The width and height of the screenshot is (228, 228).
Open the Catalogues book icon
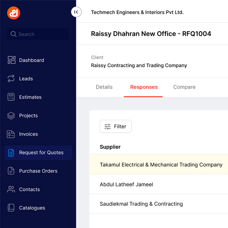click(11, 208)
